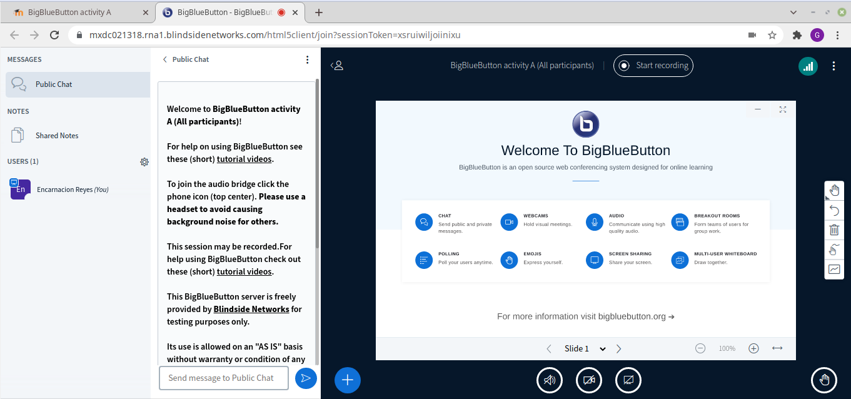Screen dimensions: 851x399
Task: Open the Blindside Networks link
Action: point(251,309)
